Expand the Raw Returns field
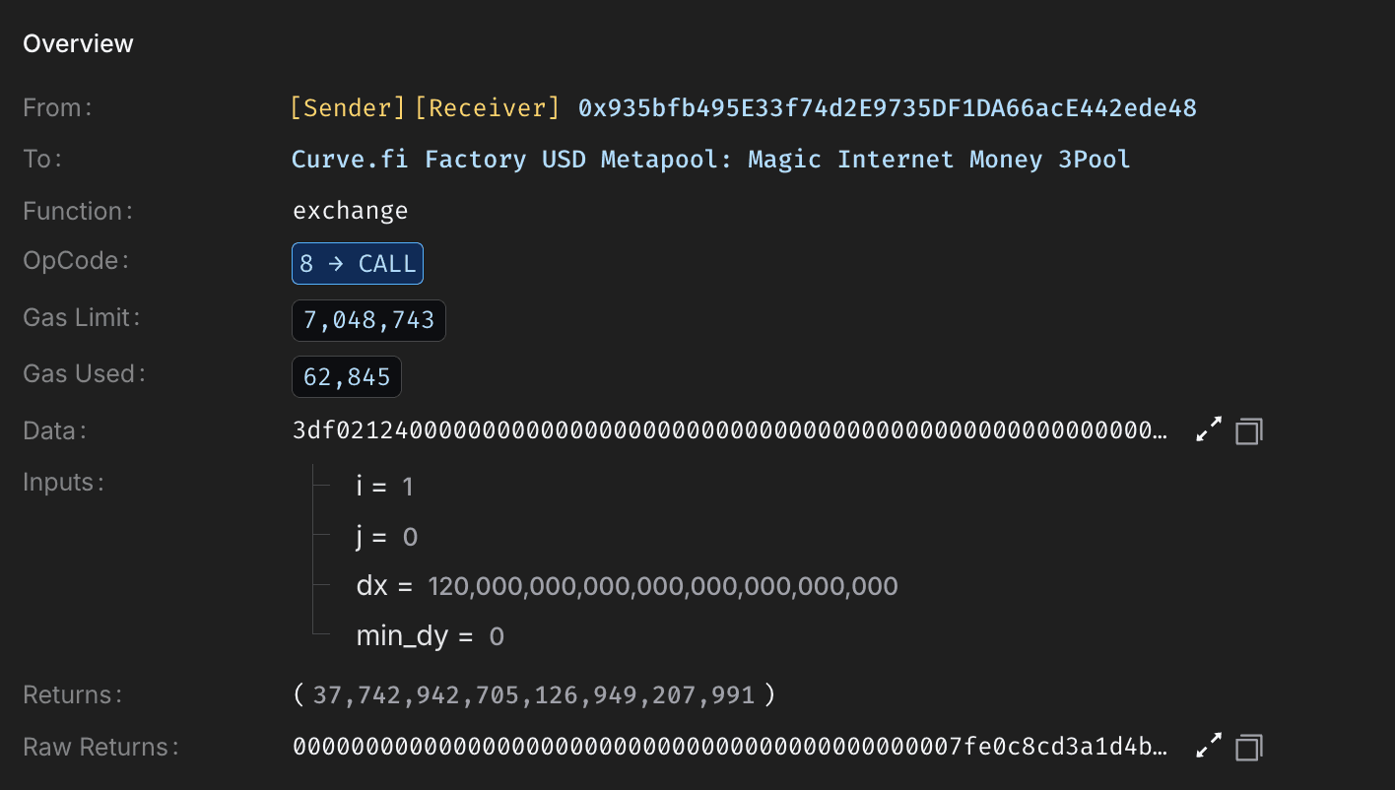 1209,746
